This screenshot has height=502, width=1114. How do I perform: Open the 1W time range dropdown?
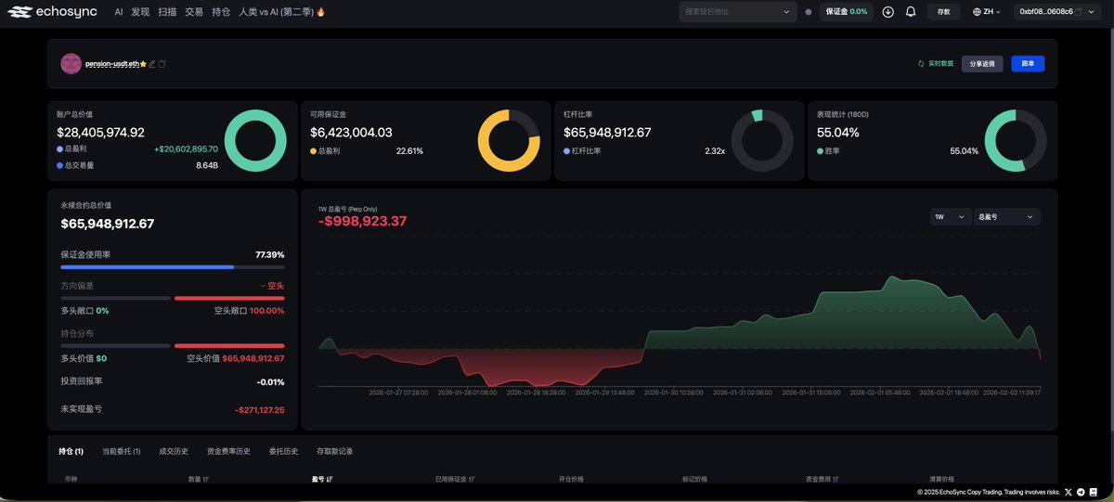[951, 216]
